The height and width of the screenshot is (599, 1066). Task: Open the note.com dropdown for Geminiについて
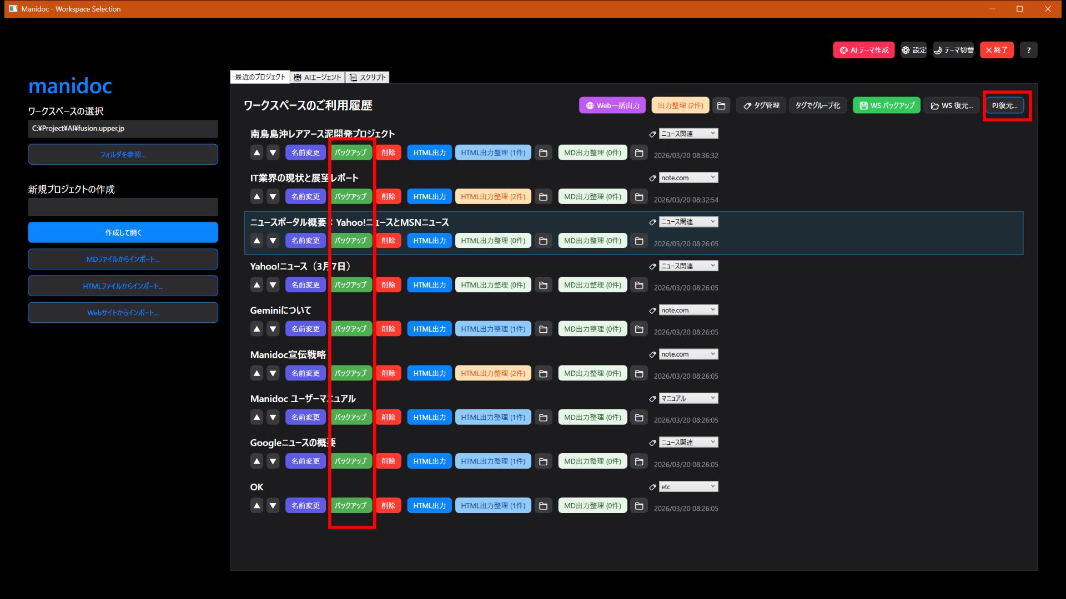click(688, 309)
